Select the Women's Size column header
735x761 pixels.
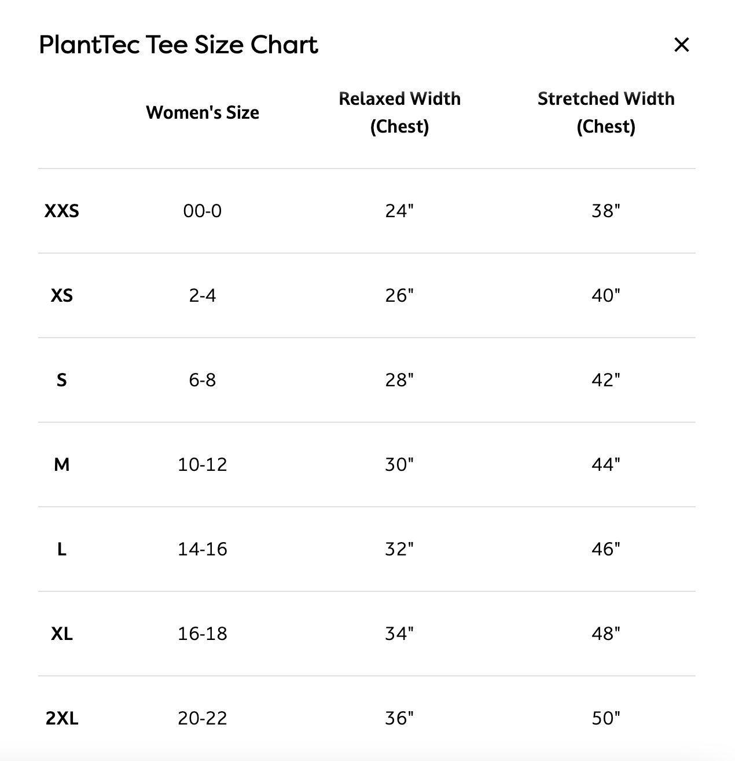tap(203, 112)
